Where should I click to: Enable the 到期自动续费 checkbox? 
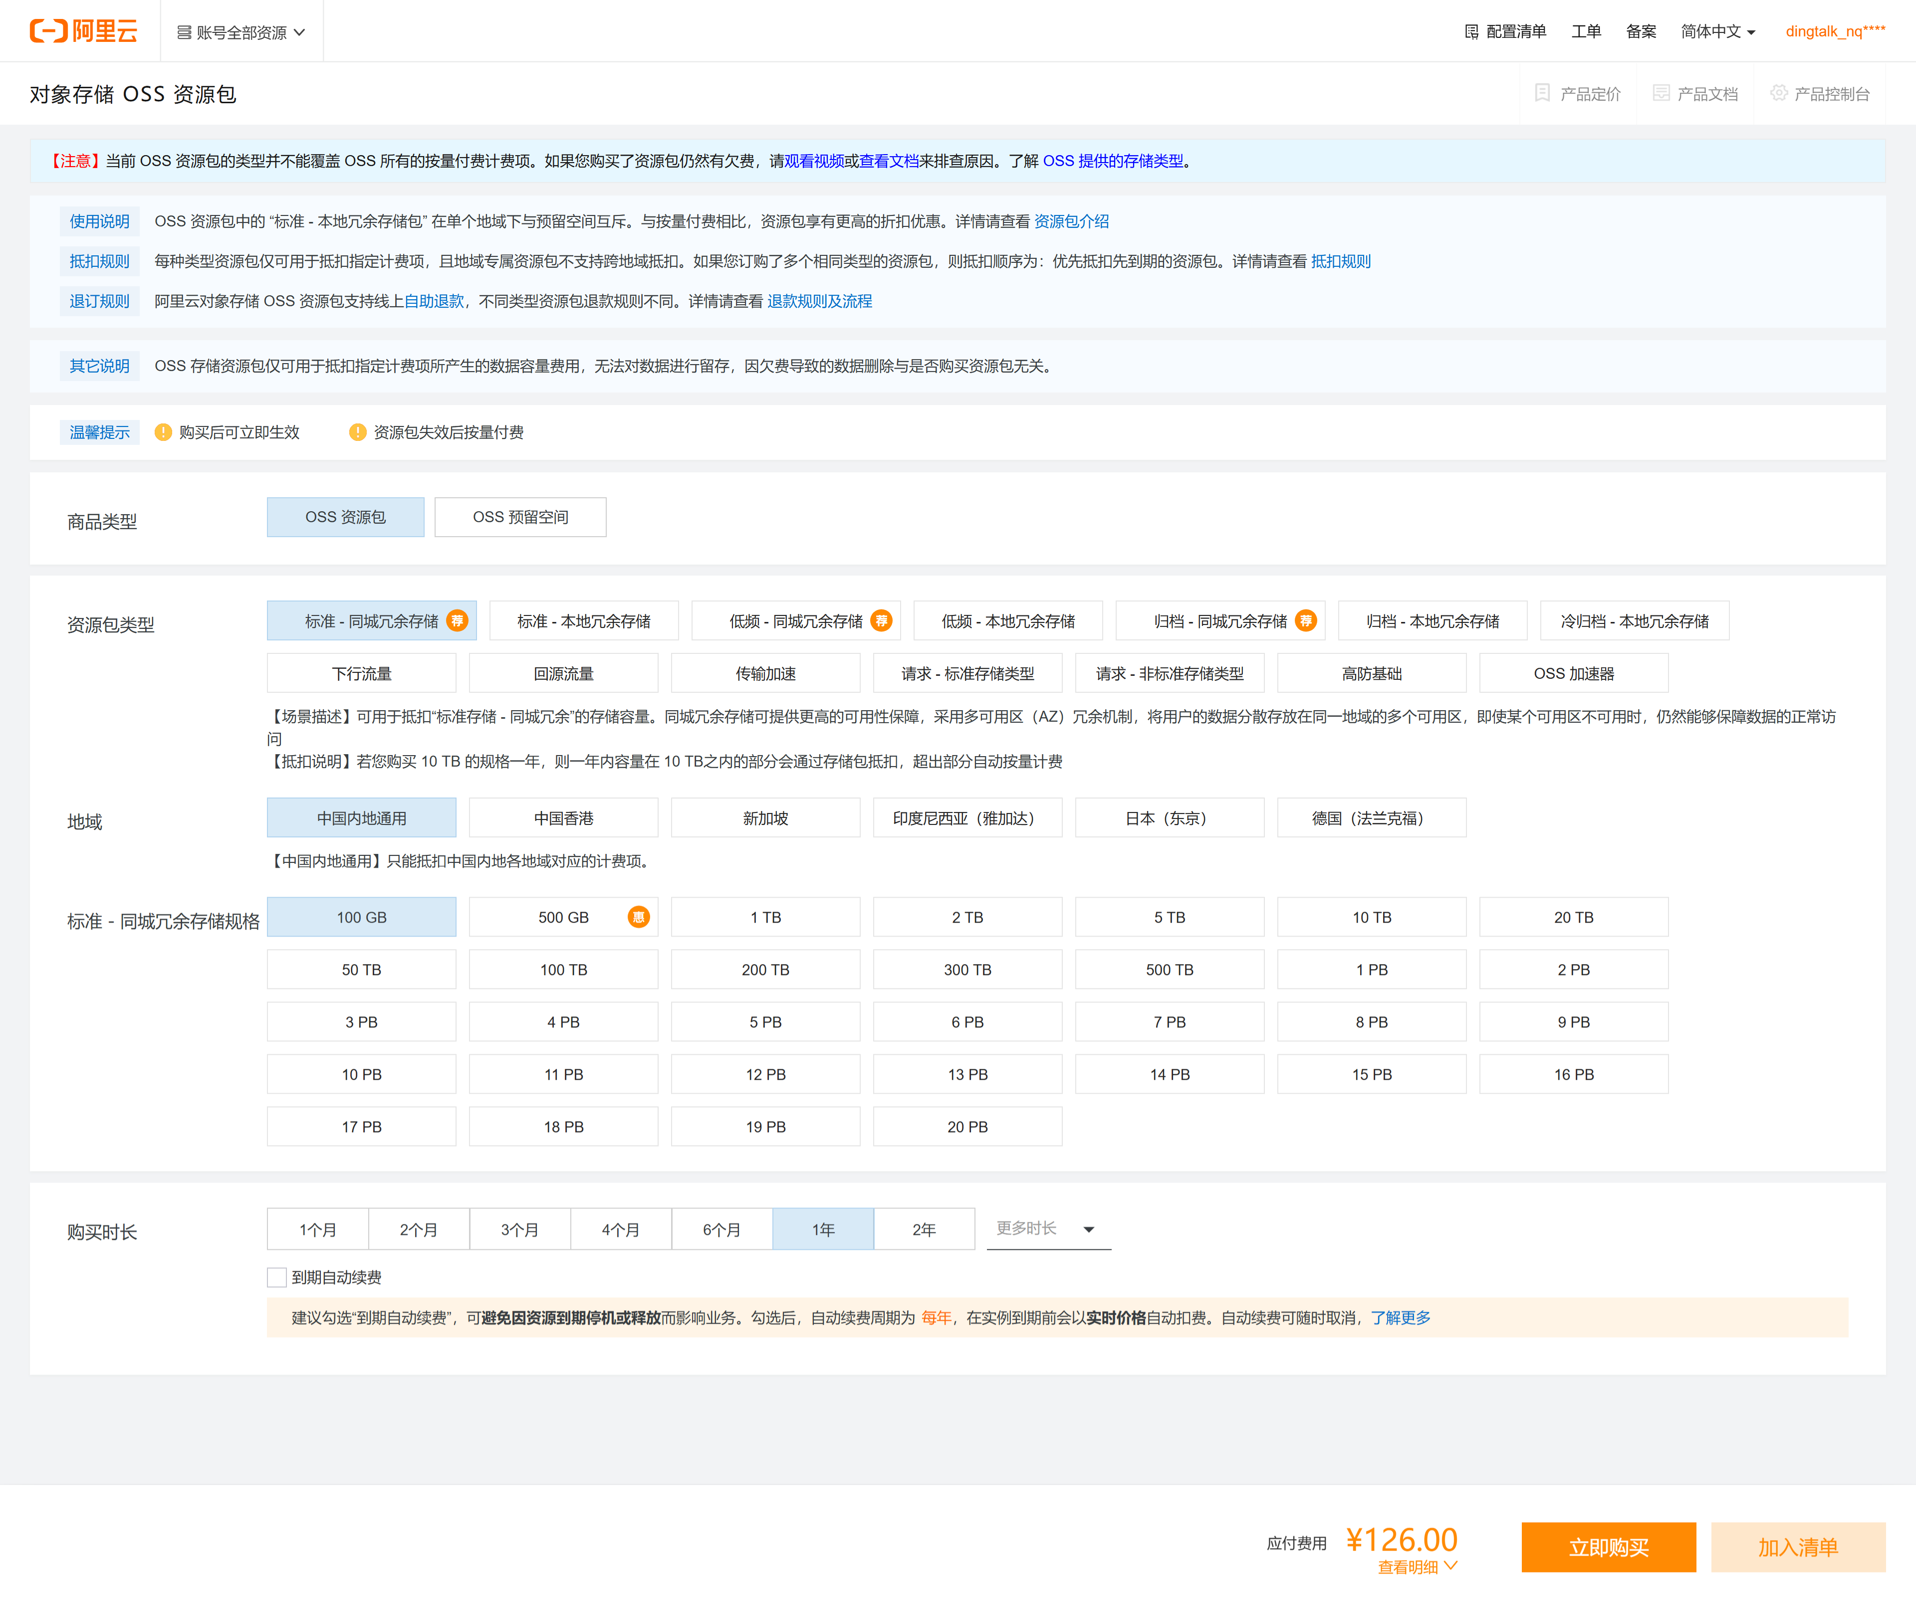277,1277
